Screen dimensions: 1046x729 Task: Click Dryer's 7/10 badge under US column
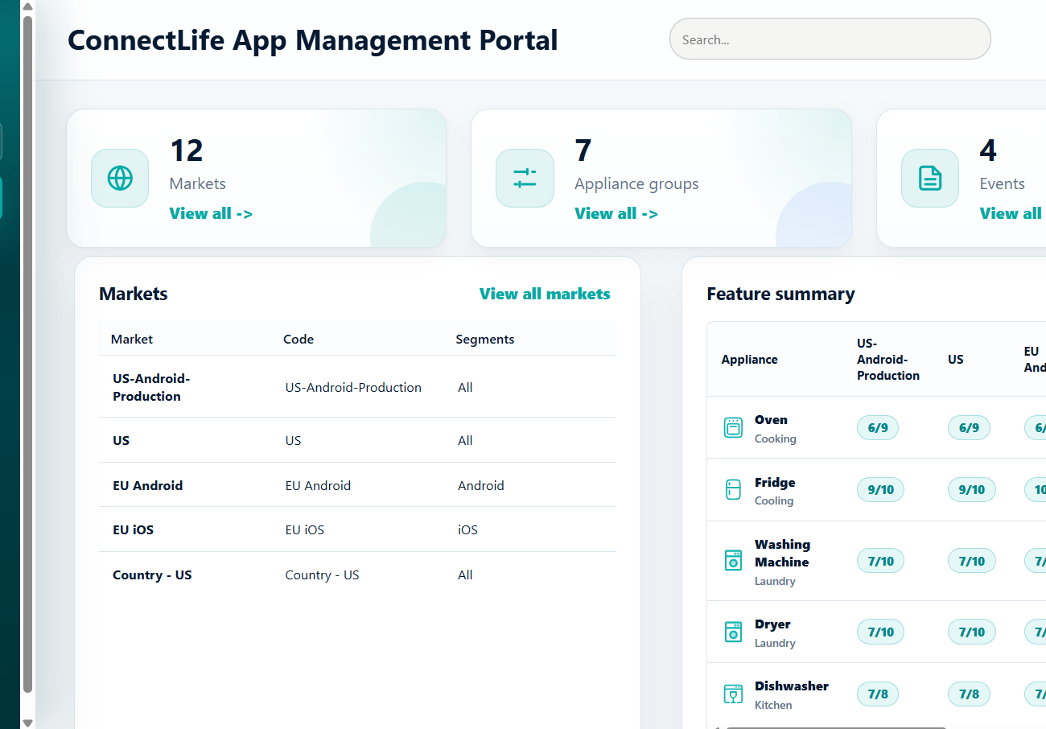(x=972, y=632)
